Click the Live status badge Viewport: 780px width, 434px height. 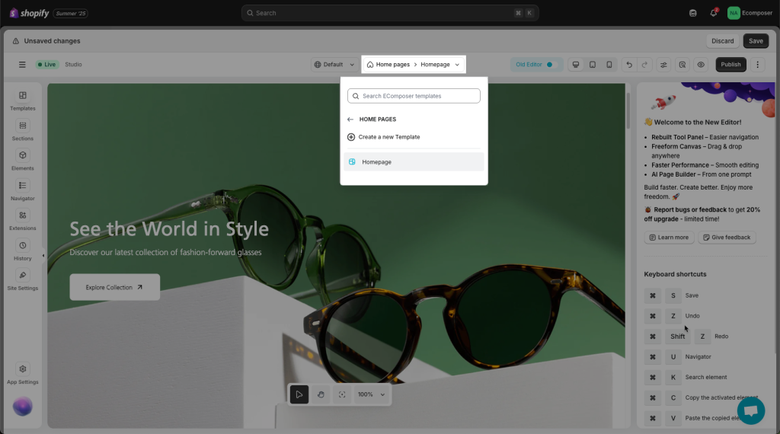click(47, 65)
